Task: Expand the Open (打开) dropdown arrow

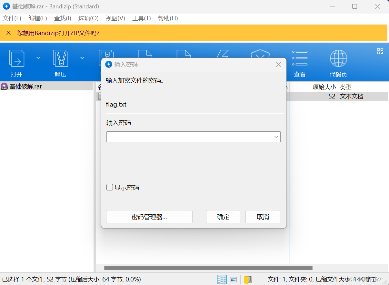Action: (x=38, y=58)
